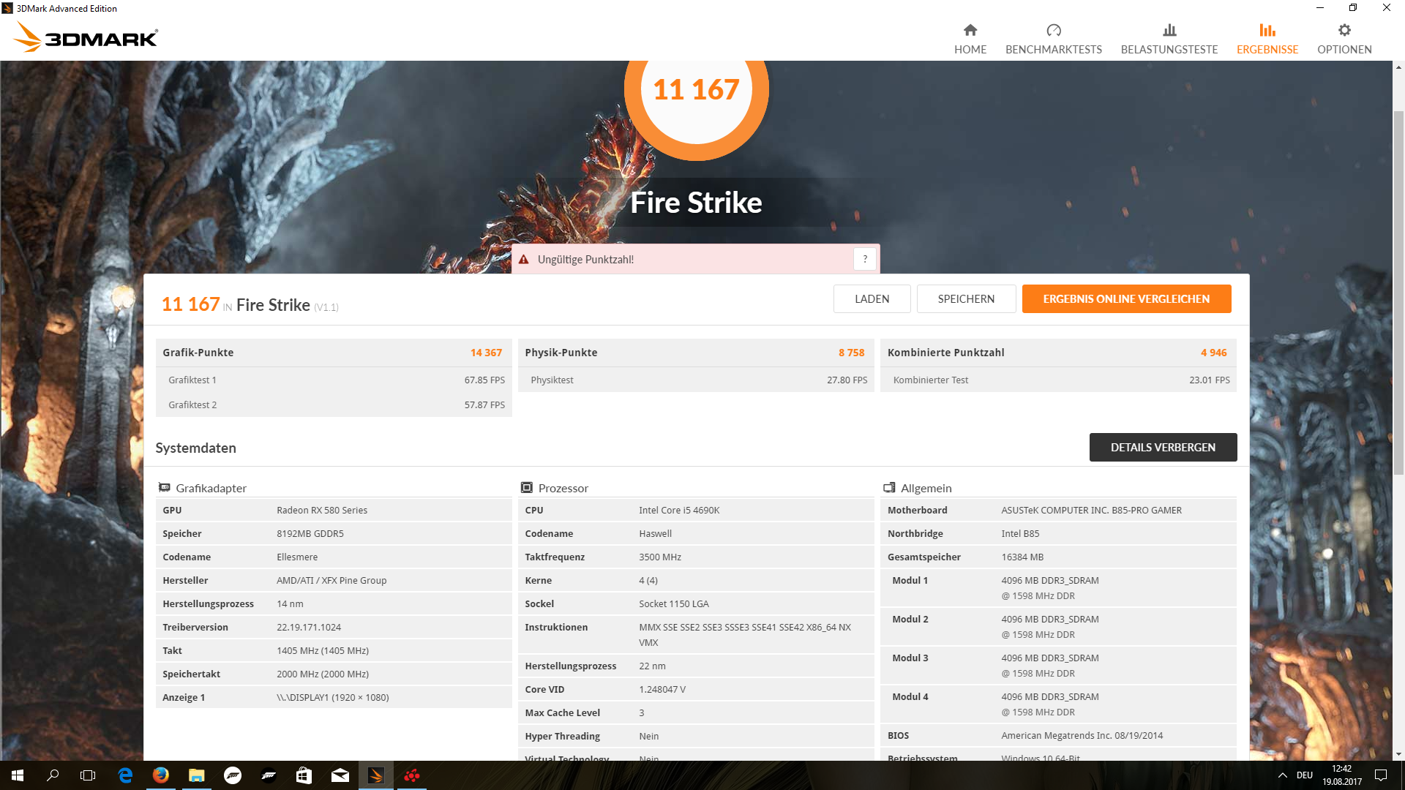Click the Laden button
Screen dimensions: 1405x790
(872, 298)
